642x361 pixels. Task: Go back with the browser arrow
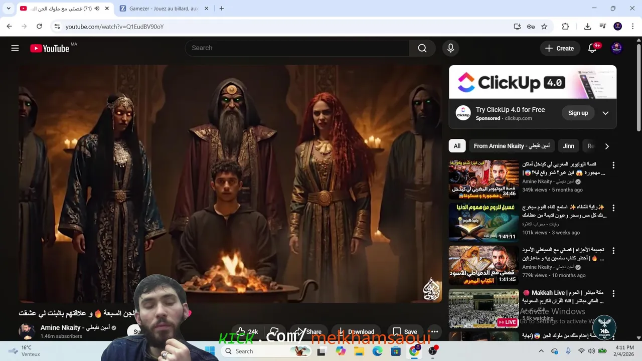click(x=9, y=27)
